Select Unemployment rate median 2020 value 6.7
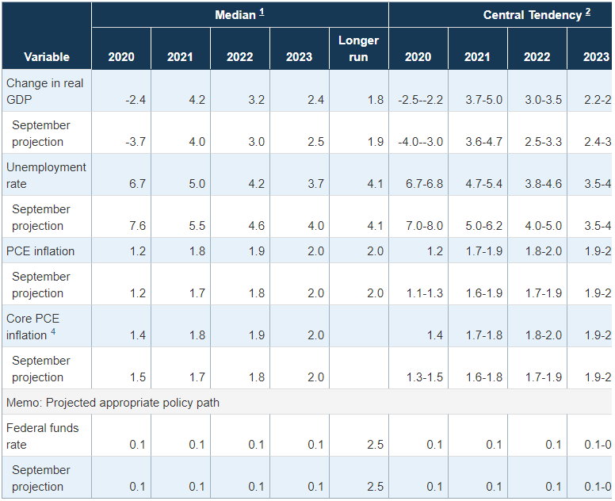The image size is (615, 501). [x=137, y=184]
